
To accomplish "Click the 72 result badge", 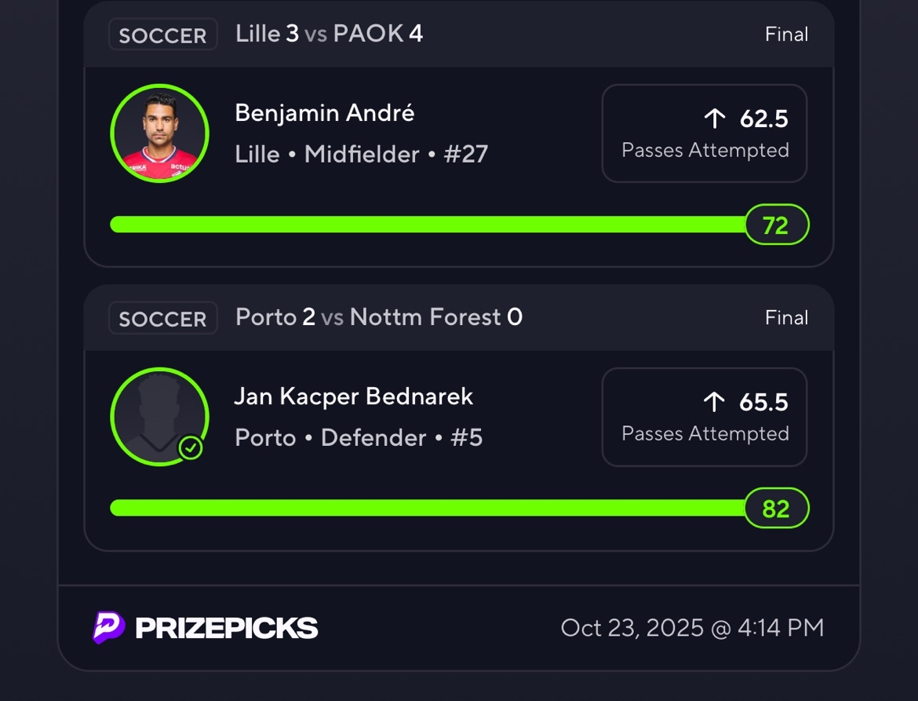I will (x=776, y=225).
